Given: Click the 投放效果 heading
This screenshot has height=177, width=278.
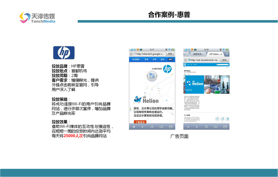Looking at the screenshot, I should [x=59, y=122].
